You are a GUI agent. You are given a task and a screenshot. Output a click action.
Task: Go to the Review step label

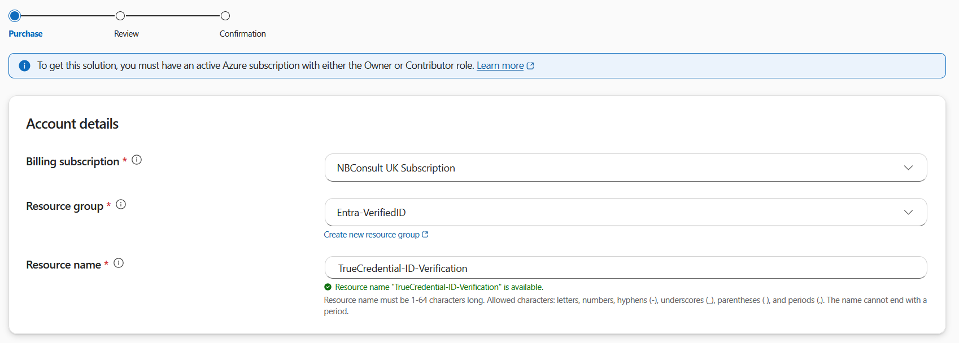tap(127, 34)
